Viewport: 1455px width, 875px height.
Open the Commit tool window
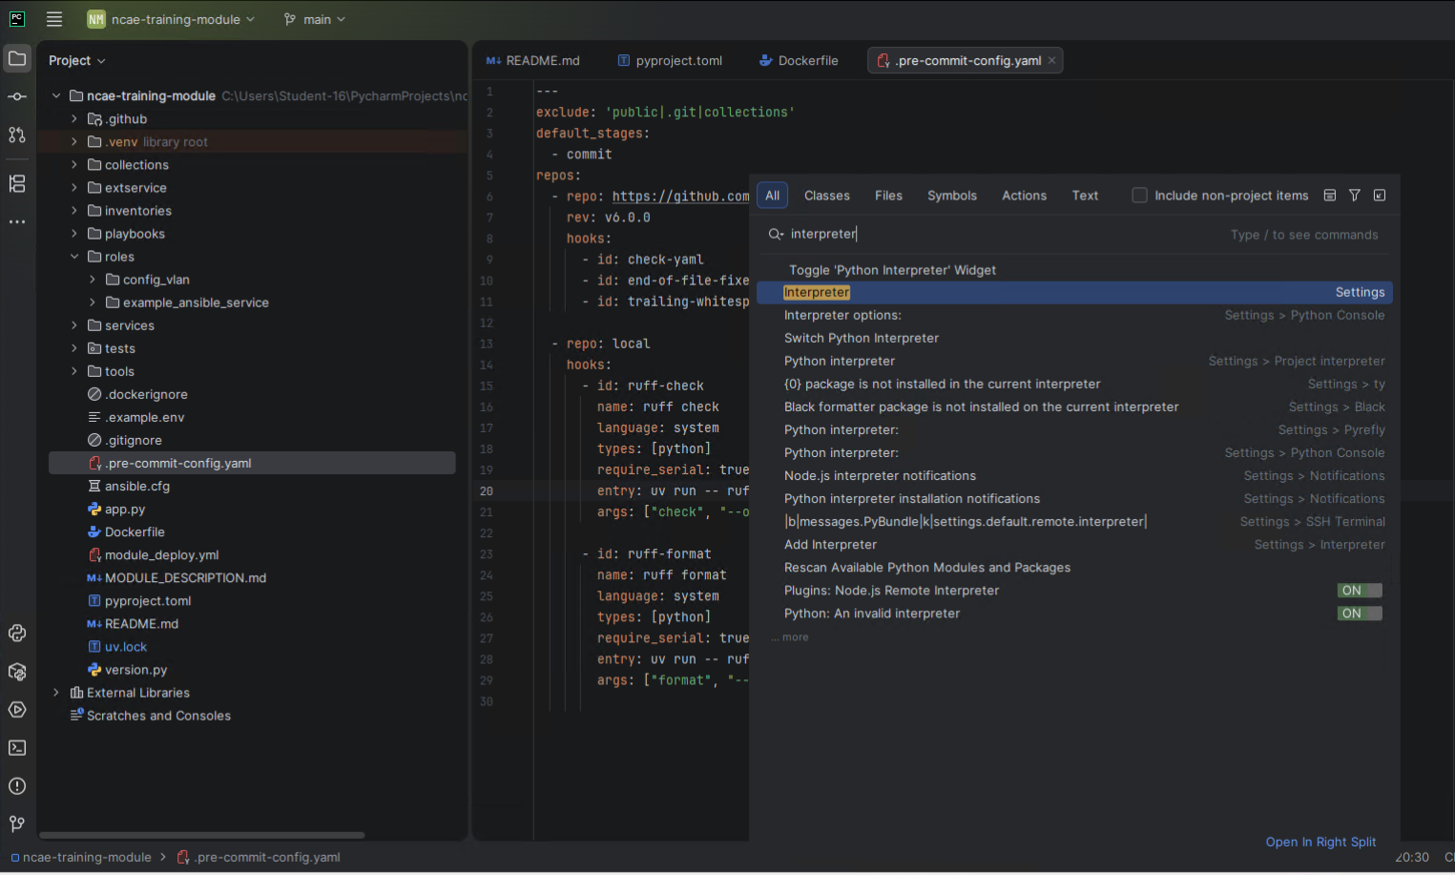click(17, 96)
